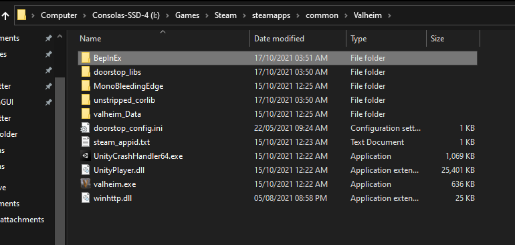Click the Up arrow navigation button
Viewport: 515px width, 245px height.
point(5,16)
